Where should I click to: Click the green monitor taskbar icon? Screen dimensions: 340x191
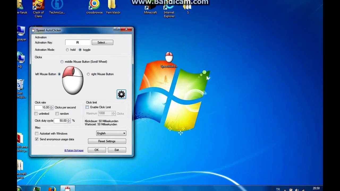point(37,189)
